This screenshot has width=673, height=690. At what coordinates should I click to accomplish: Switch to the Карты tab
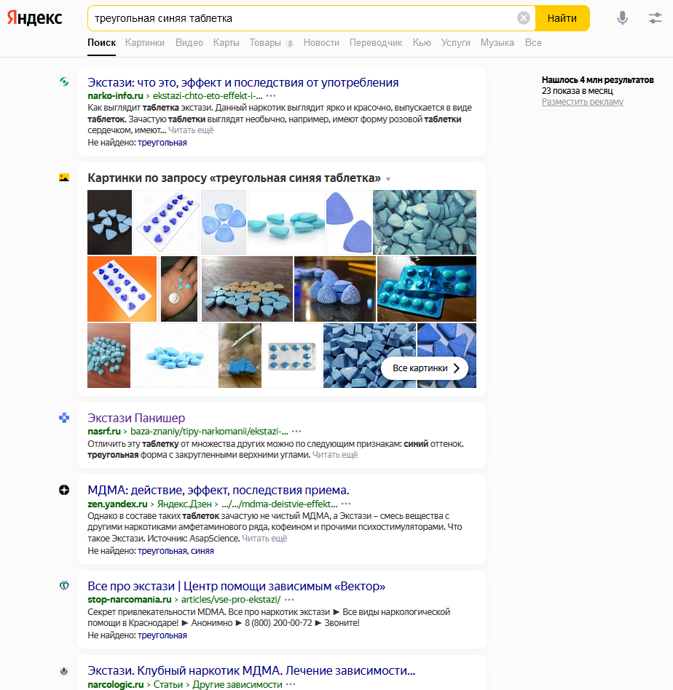pyautogui.click(x=226, y=43)
